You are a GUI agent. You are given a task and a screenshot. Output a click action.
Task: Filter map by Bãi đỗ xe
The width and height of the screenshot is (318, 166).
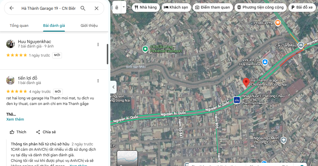point(302,7)
